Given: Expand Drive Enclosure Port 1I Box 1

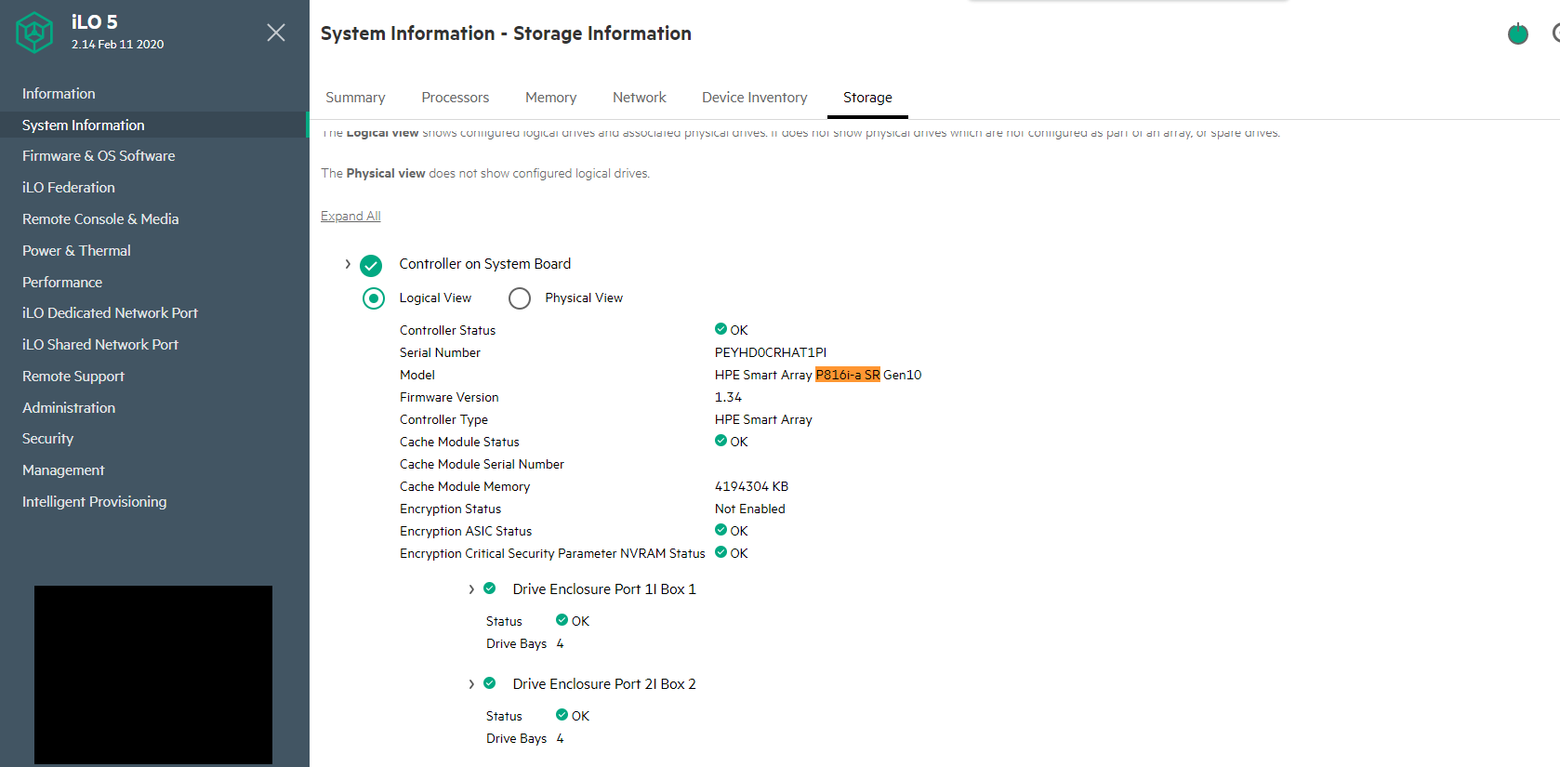Looking at the screenshot, I should [x=471, y=589].
